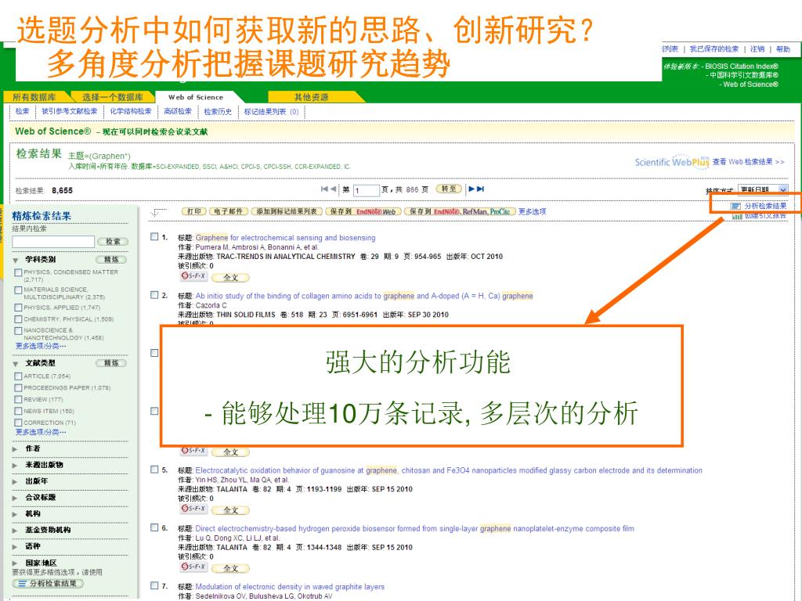Click the analyze icon in sidebar bottom button
This screenshot has width=802, height=601.
tap(22, 583)
